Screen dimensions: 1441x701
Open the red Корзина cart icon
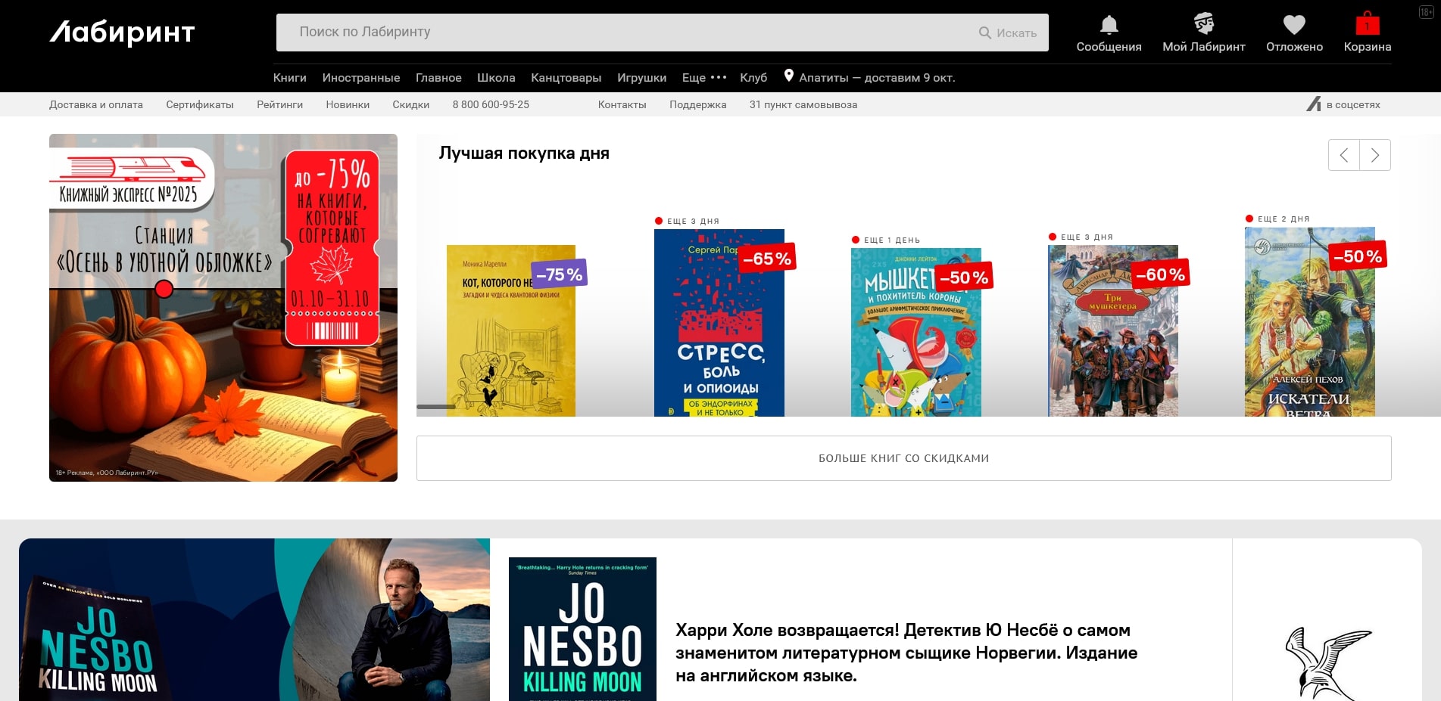coord(1367,24)
